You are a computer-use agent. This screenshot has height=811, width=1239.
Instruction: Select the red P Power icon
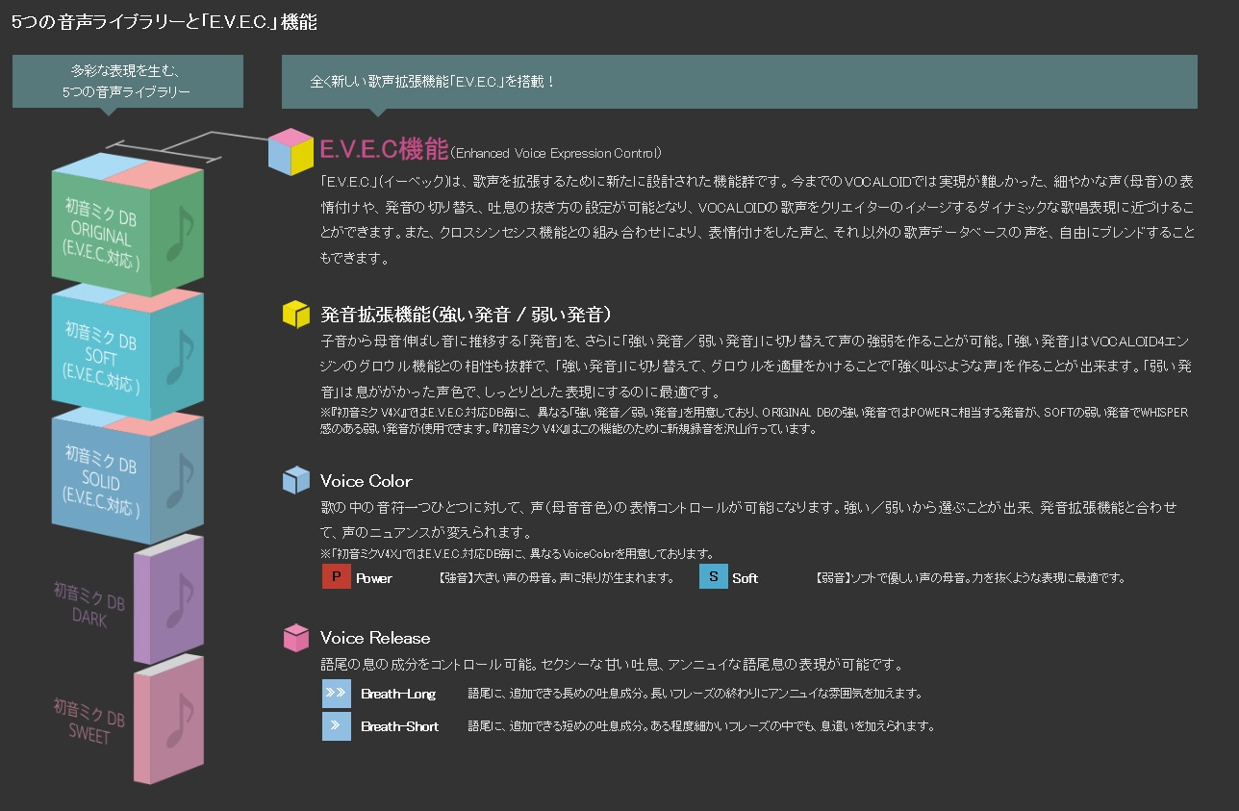(x=337, y=577)
